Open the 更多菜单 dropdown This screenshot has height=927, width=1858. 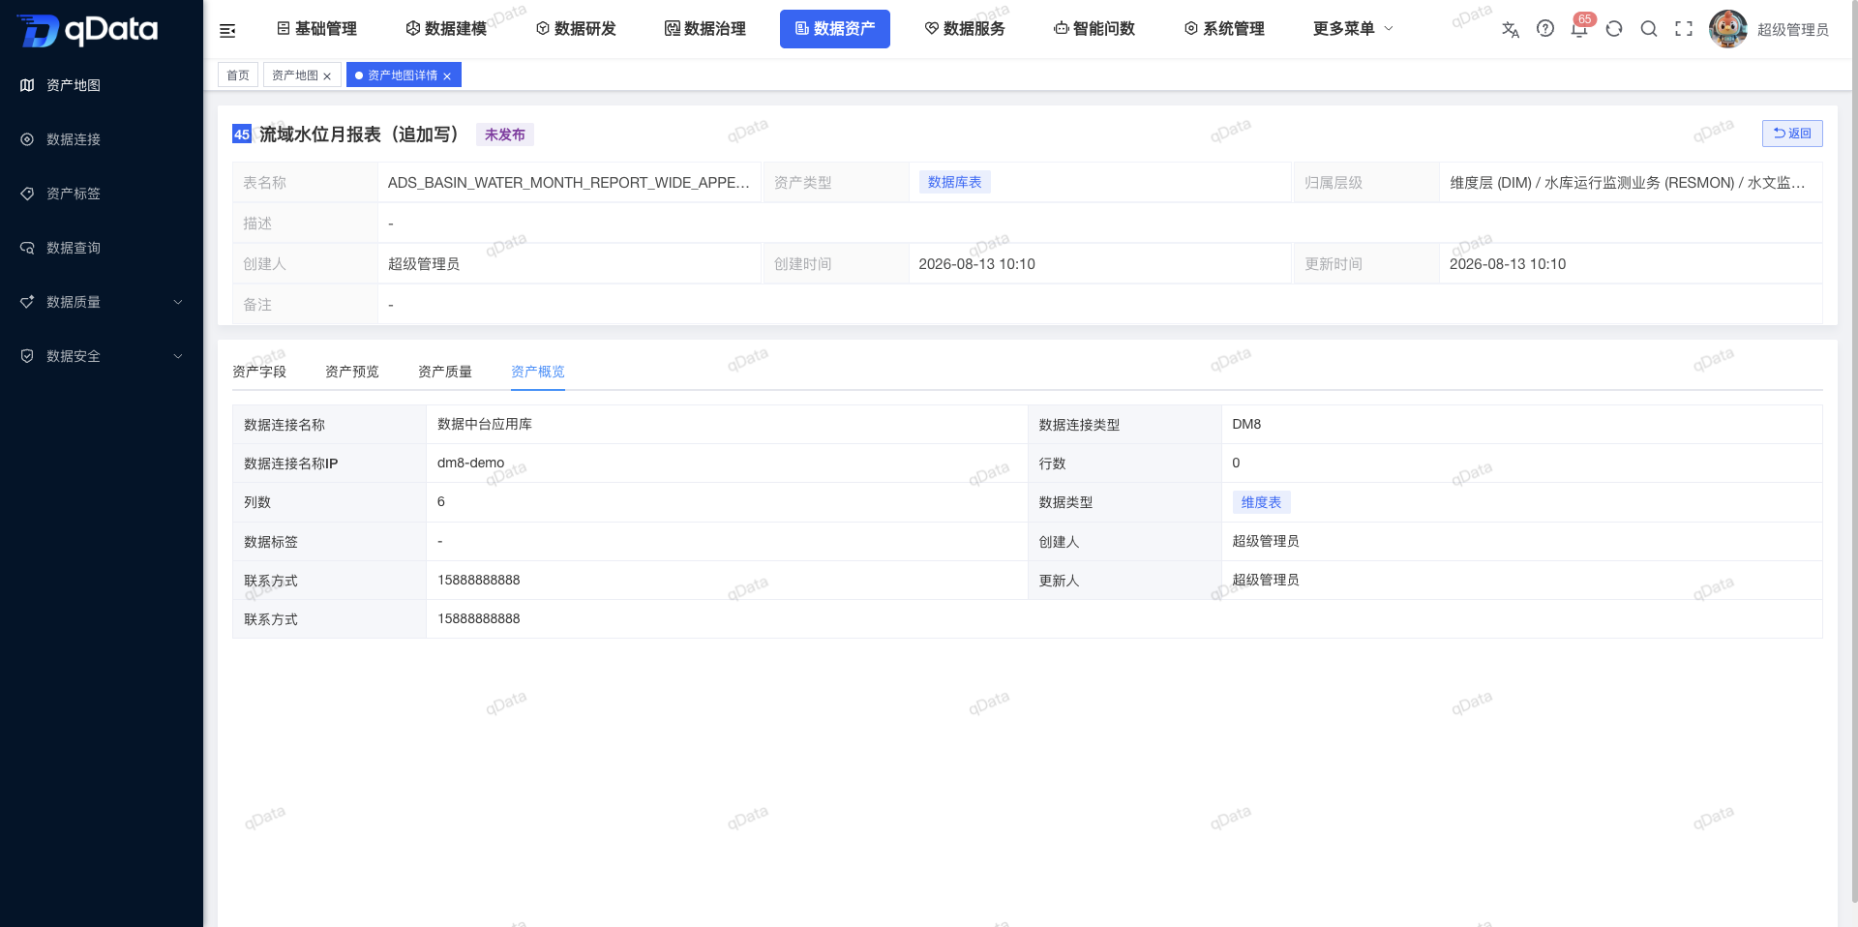(1353, 29)
